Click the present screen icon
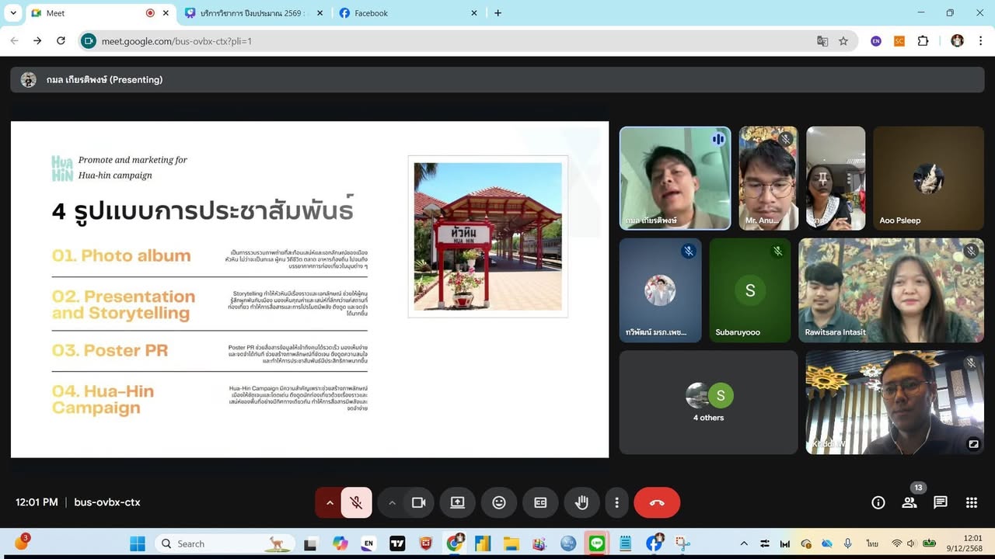This screenshot has height=559, width=995. click(x=457, y=503)
